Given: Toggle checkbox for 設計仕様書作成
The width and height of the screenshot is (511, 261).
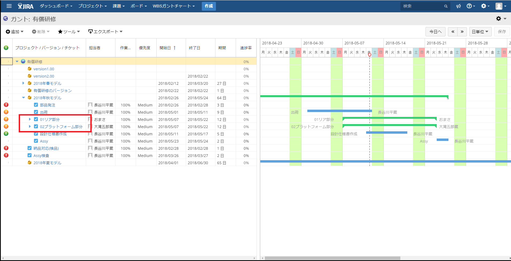Looking at the screenshot, I should coord(36,134).
